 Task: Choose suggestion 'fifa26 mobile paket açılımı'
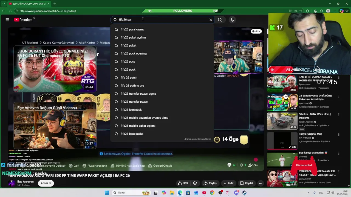coord(162,126)
